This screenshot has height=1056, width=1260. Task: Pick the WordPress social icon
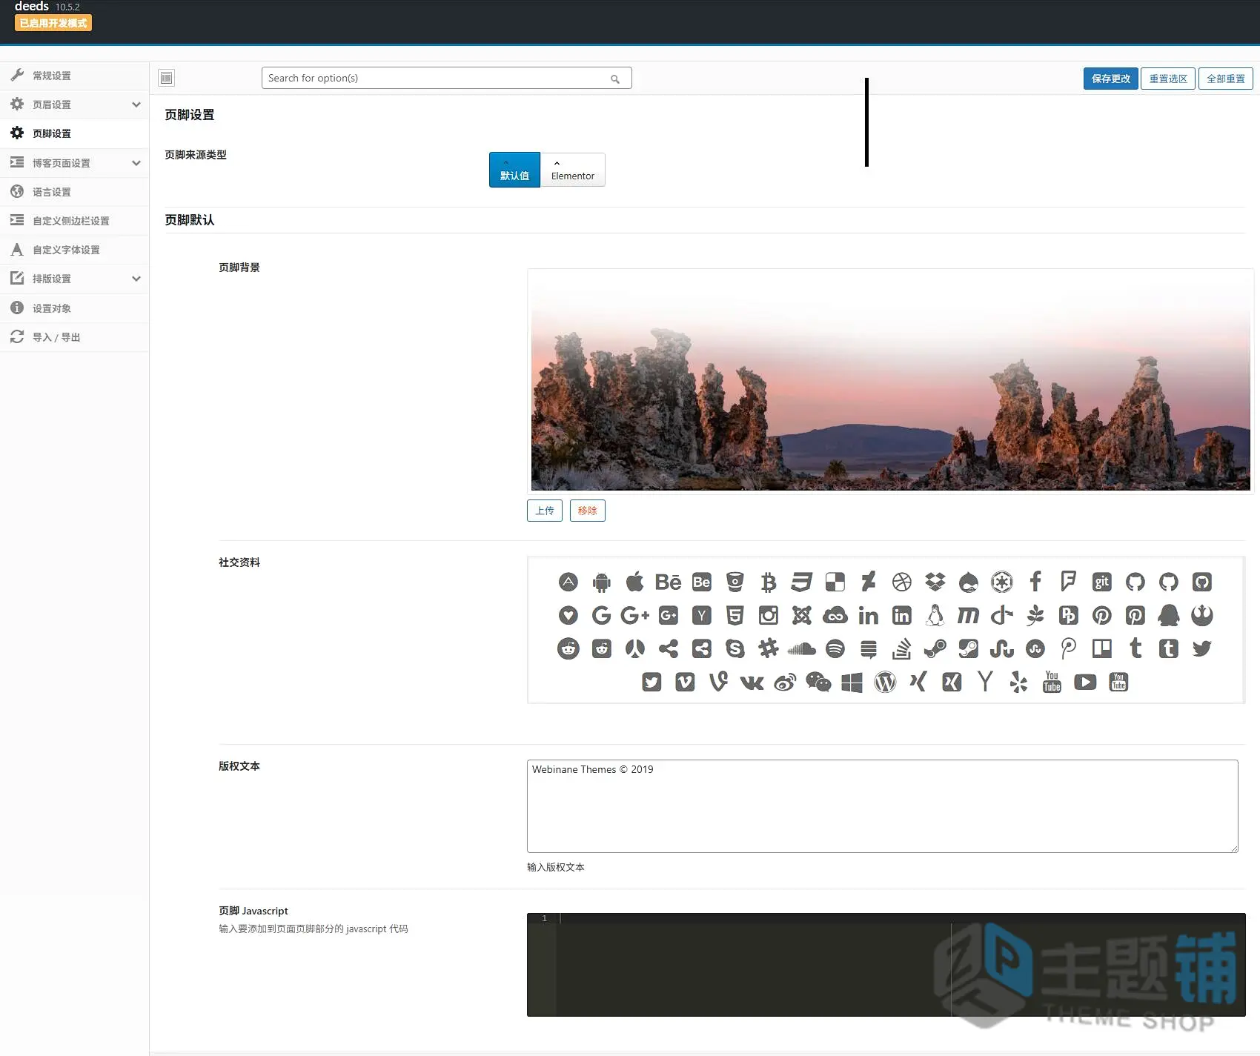coord(886,683)
